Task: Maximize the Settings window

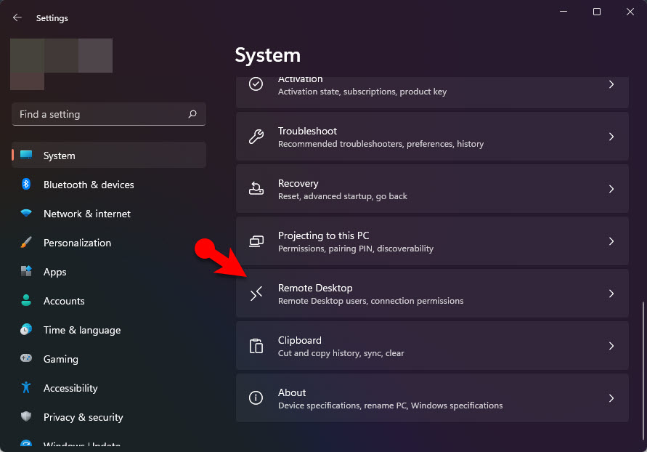Action: [597, 12]
